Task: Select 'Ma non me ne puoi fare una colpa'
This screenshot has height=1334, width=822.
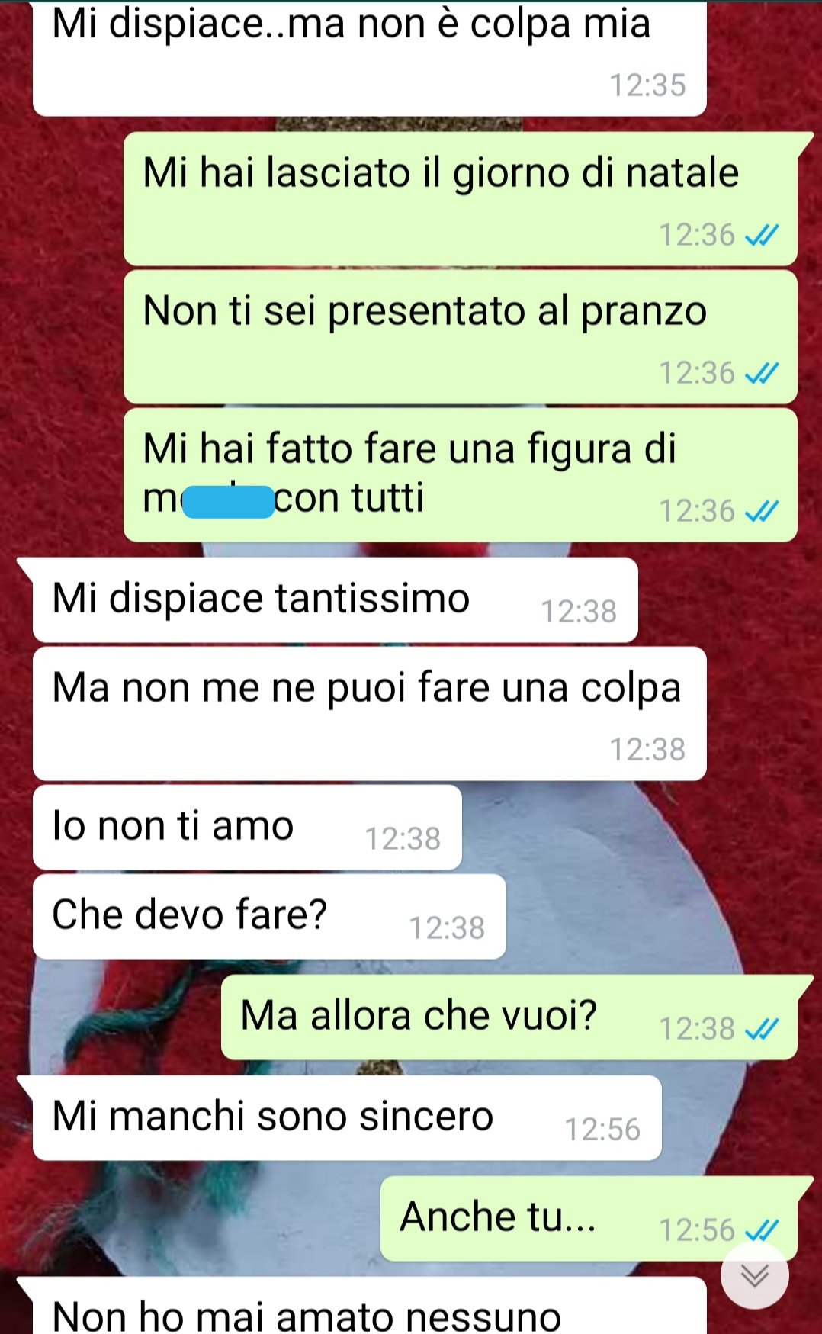Action: coord(370,714)
